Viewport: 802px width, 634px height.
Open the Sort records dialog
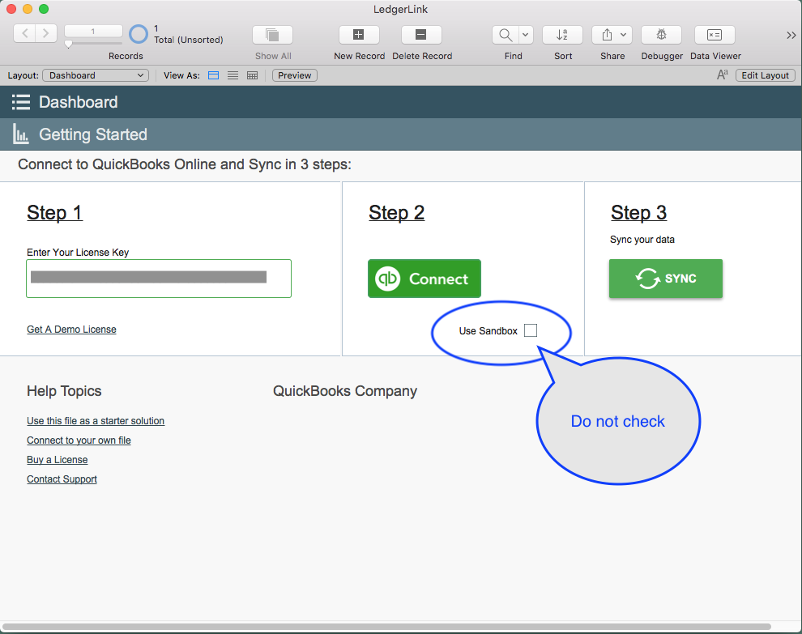click(x=563, y=35)
